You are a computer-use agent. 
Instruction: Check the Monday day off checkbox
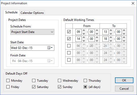pos(8,81)
